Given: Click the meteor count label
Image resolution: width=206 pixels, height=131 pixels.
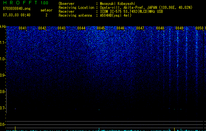Looking at the screenshot, I should tap(47, 10).
